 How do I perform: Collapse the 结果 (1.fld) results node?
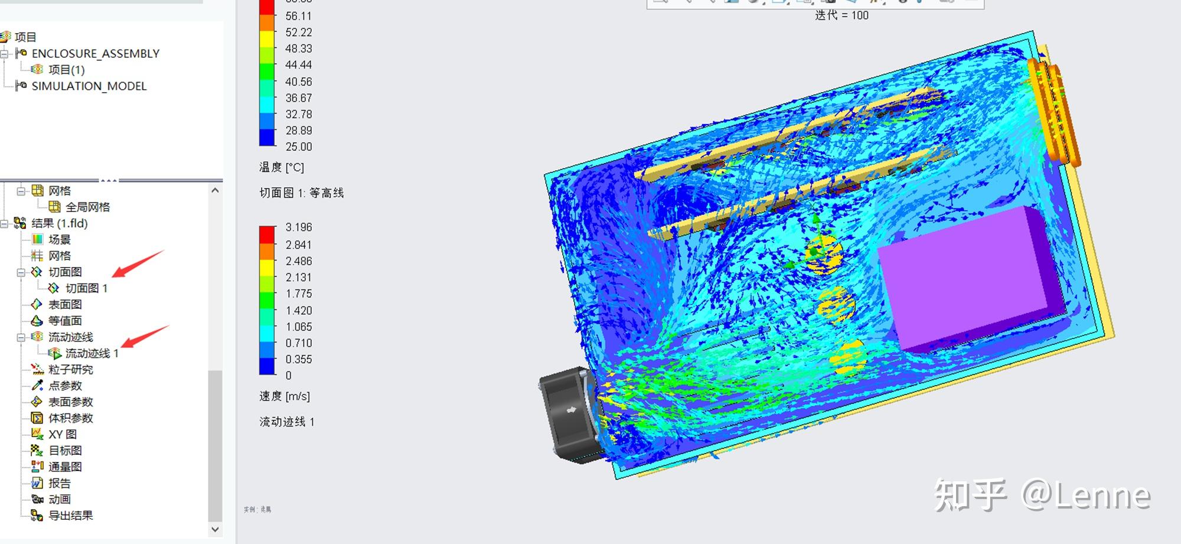click(x=4, y=223)
